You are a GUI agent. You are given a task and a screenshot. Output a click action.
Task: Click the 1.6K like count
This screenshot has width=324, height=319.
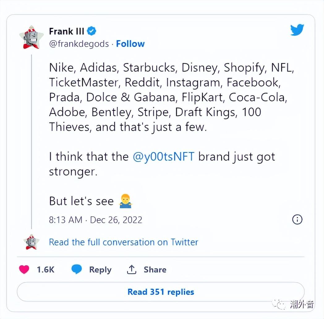click(x=45, y=270)
